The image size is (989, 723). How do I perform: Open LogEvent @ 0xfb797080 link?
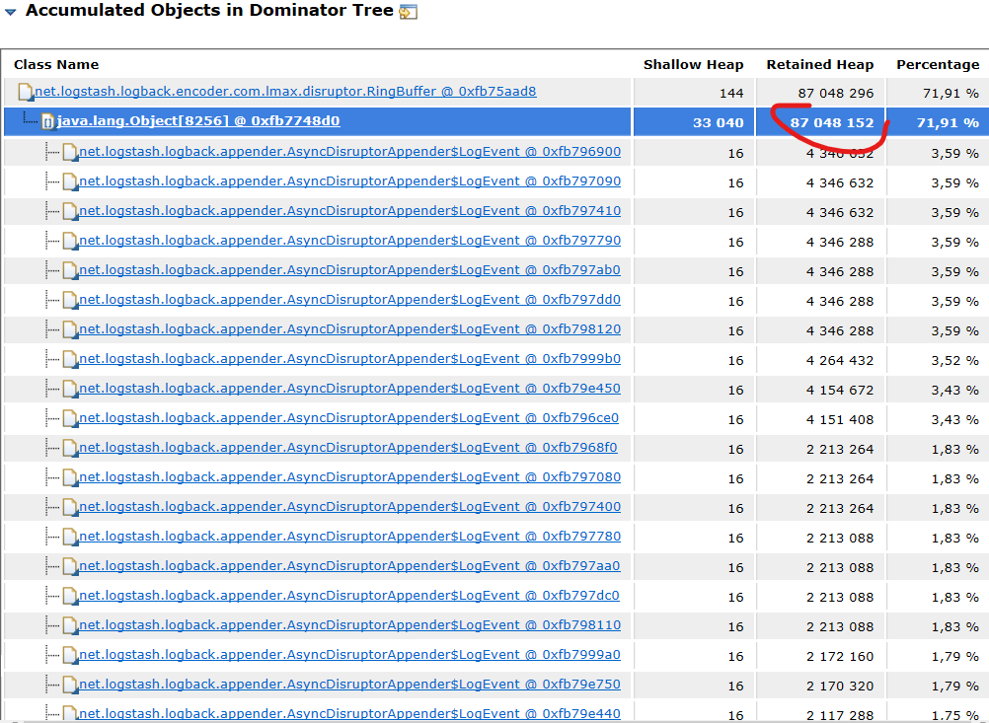[350, 477]
